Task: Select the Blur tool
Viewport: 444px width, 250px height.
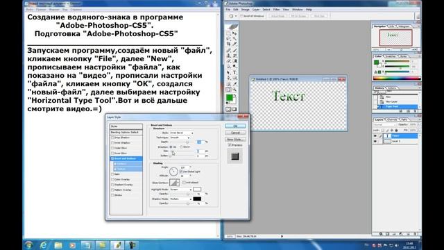Action: coord(228,67)
